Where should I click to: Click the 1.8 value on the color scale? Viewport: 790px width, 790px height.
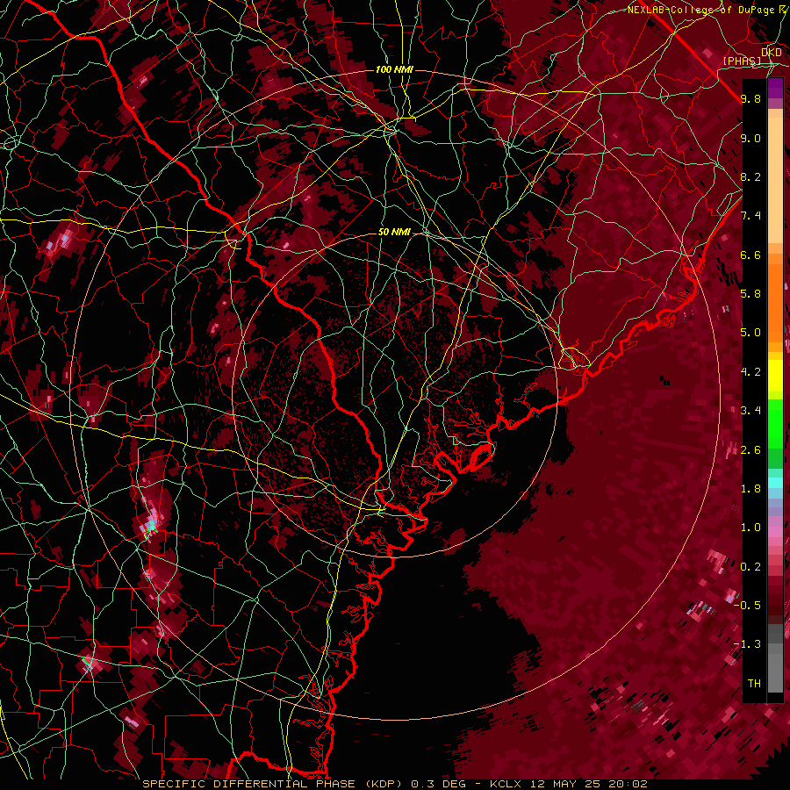pyautogui.click(x=750, y=489)
